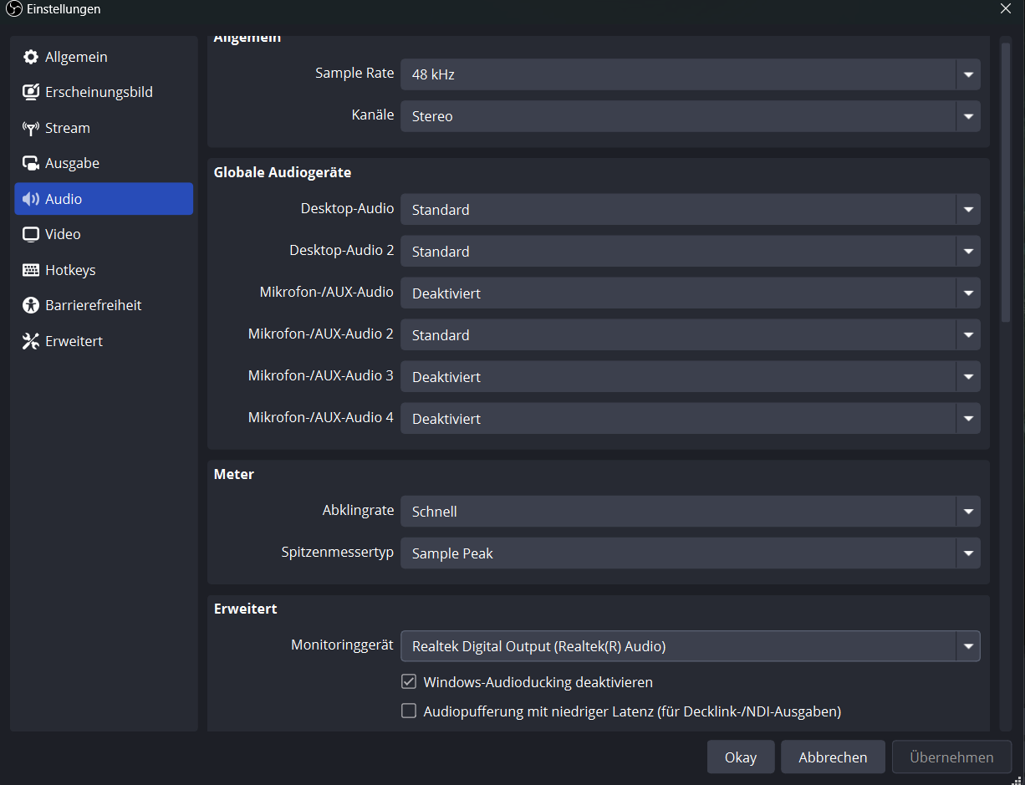
Task: Click the gear icon next to Allgemein
Action: [x=31, y=57]
